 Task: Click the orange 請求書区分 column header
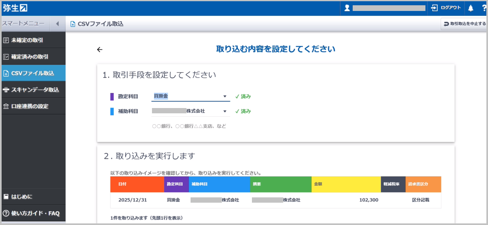(x=423, y=184)
